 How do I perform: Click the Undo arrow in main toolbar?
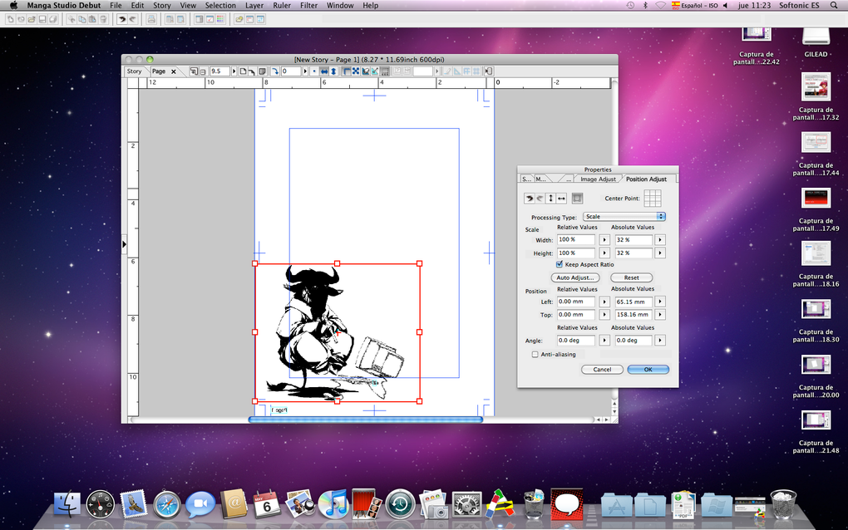point(121,19)
